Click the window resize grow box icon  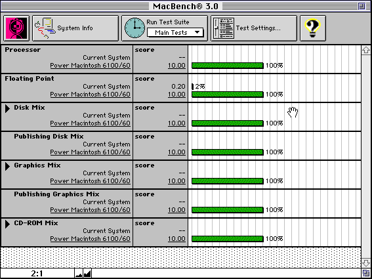[366, 273]
